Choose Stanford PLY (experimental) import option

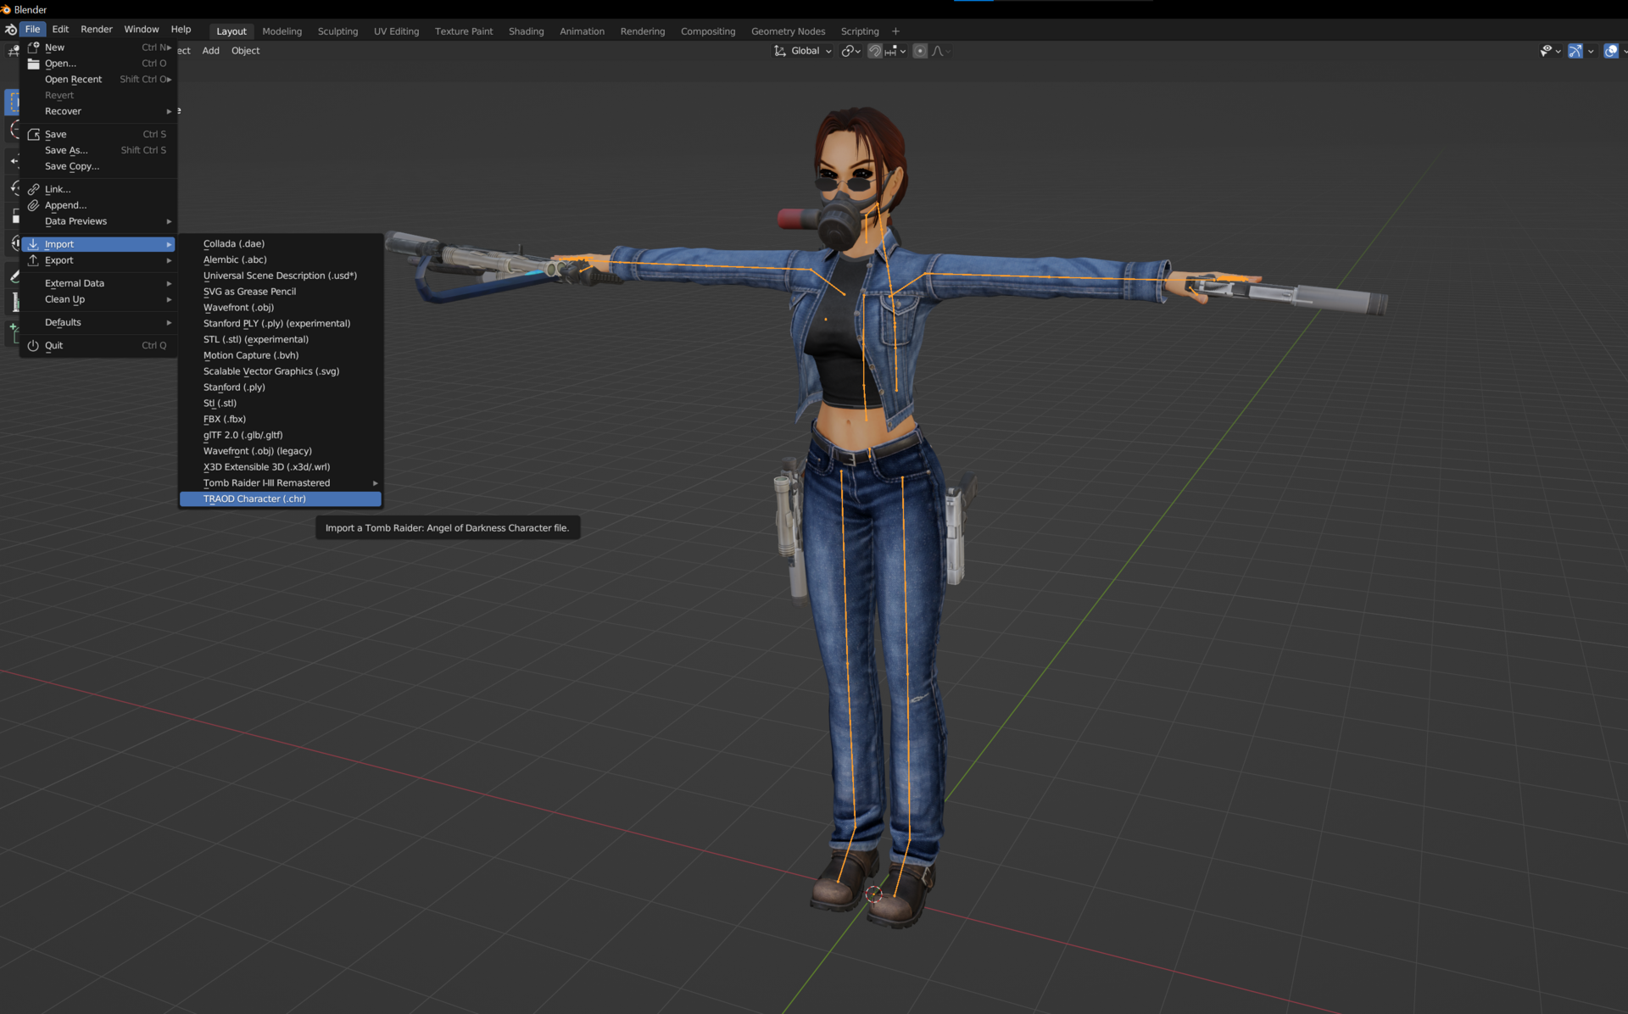(x=280, y=323)
